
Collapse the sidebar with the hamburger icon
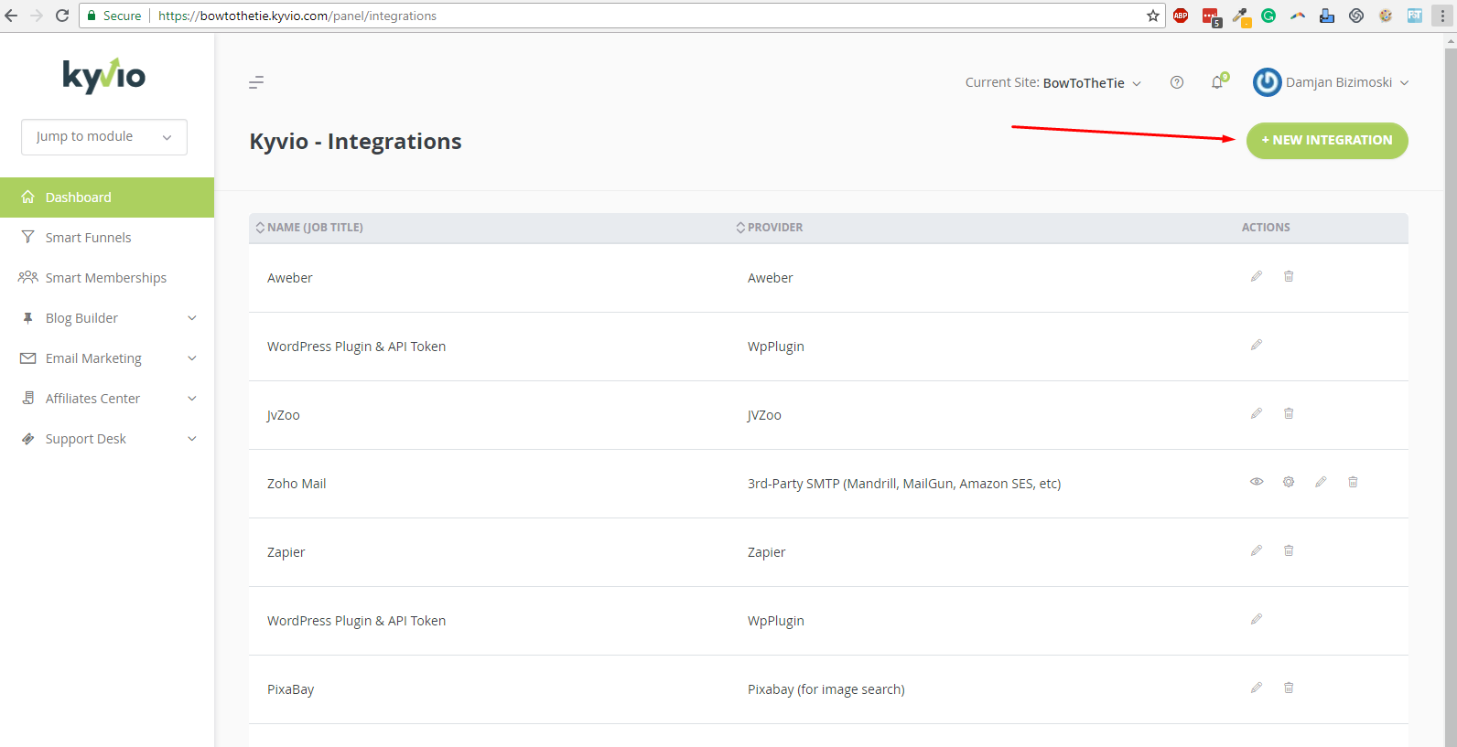click(x=256, y=82)
